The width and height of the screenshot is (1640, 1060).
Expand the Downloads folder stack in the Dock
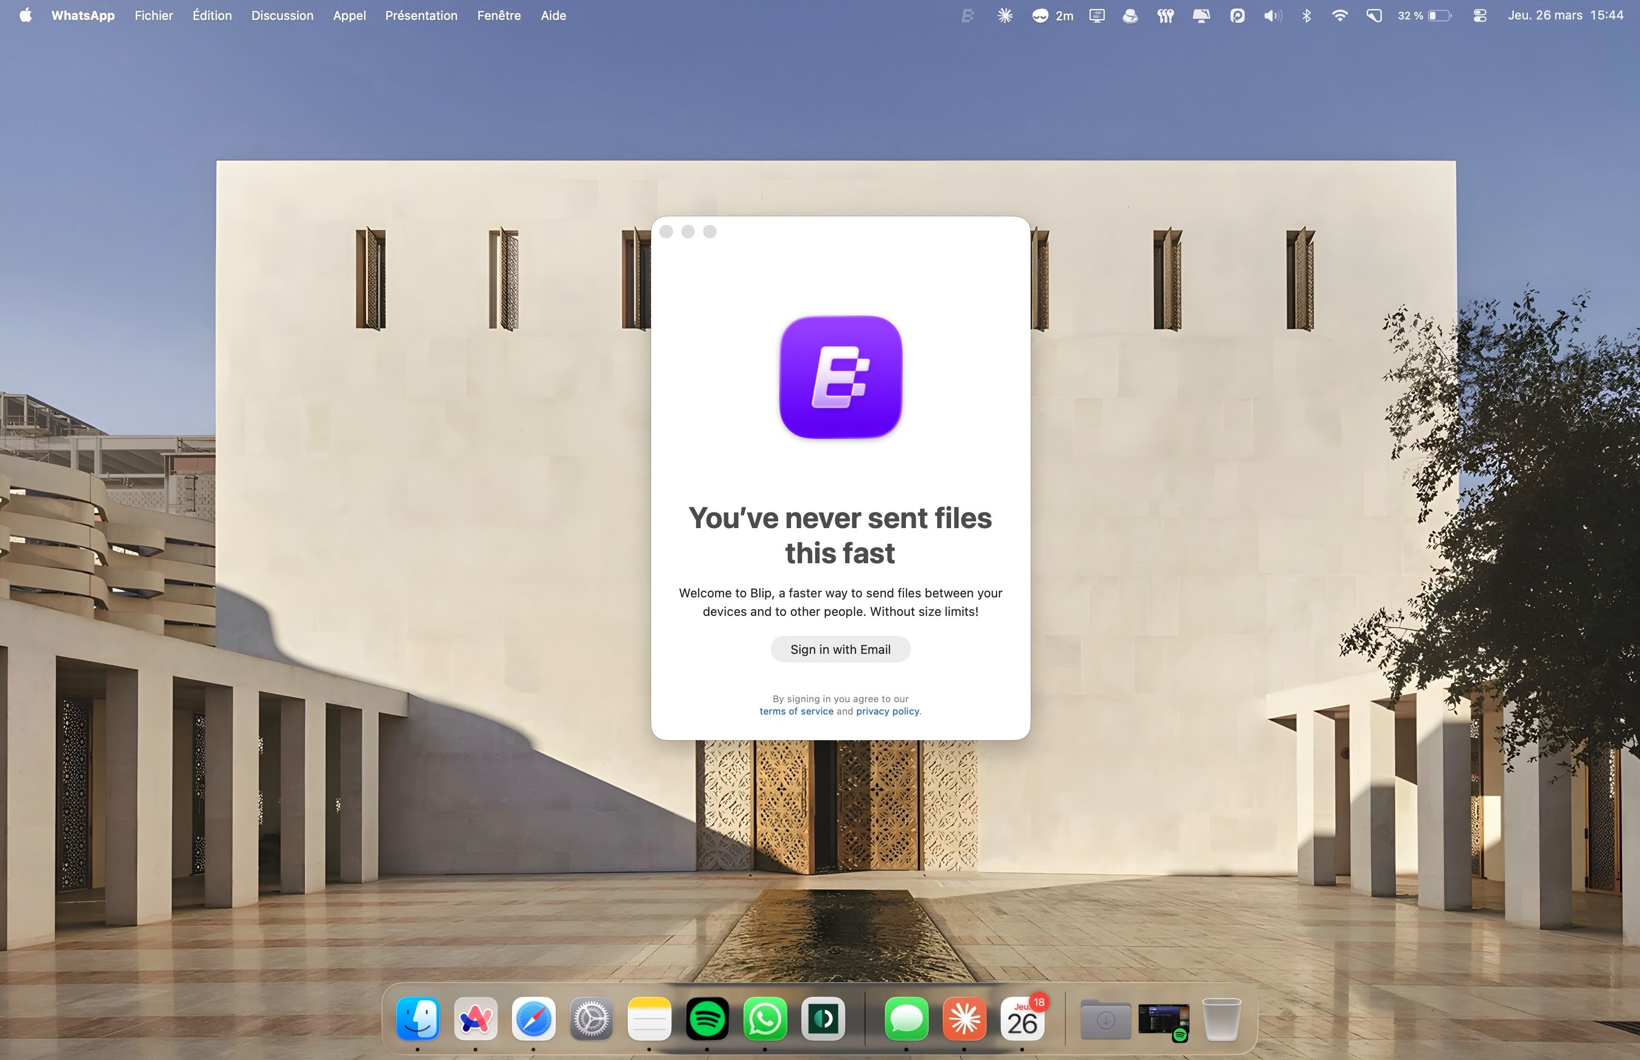click(x=1105, y=1019)
